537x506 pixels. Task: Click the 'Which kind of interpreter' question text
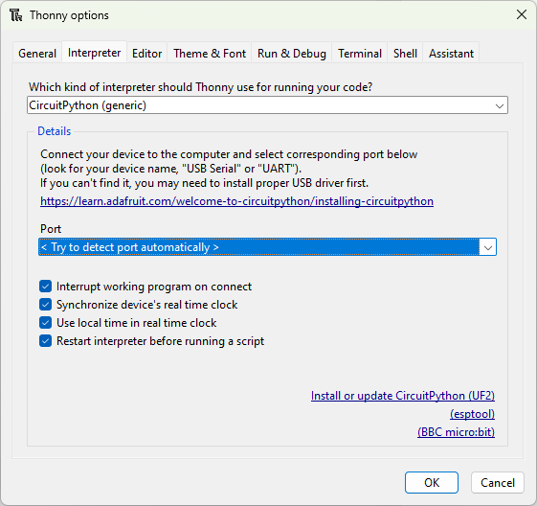click(x=200, y=87)
